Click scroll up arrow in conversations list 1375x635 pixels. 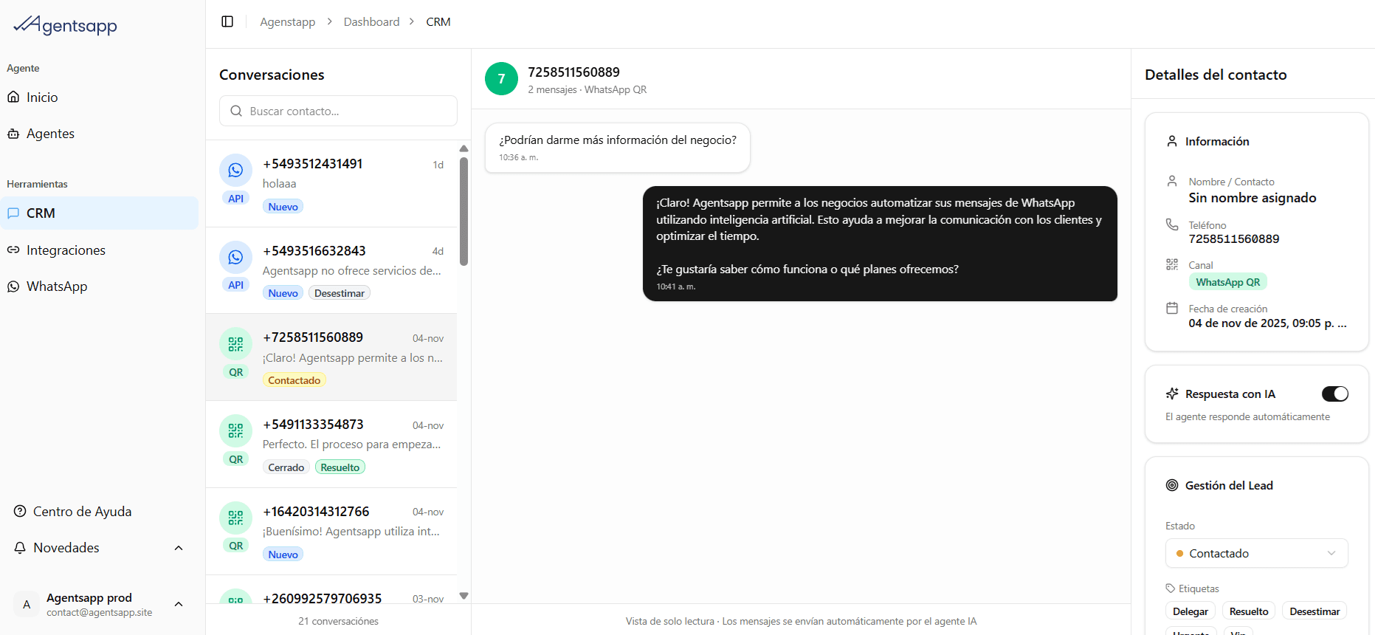pyautogui.click(x=463, y=148)
